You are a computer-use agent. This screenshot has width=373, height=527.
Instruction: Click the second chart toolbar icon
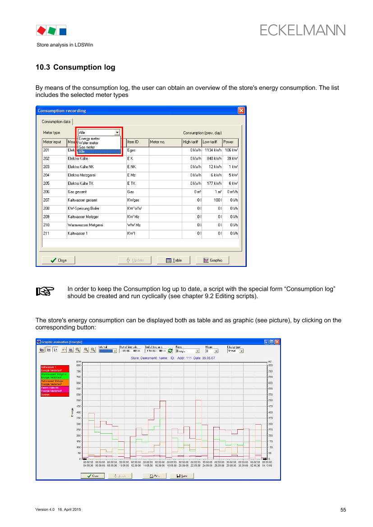(x=48, y=350)
